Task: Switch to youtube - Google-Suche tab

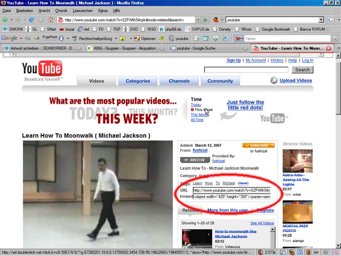Action: (209, 48)
